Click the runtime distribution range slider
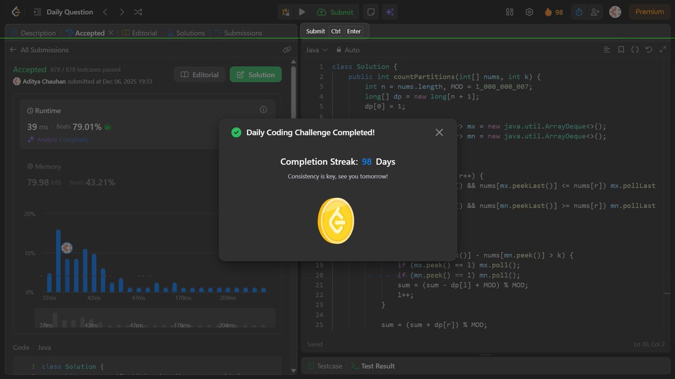The height and width of the screenshot is (379, 675). click(x=155, y=318)
